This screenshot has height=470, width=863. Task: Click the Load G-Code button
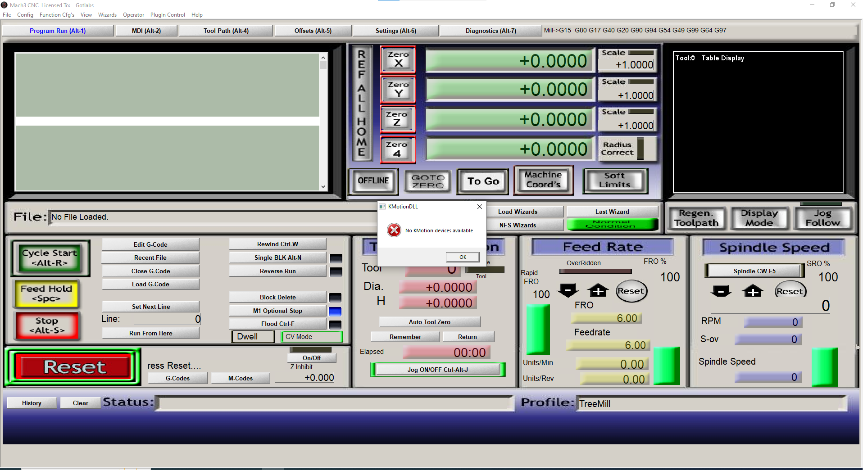click(150, 285)
